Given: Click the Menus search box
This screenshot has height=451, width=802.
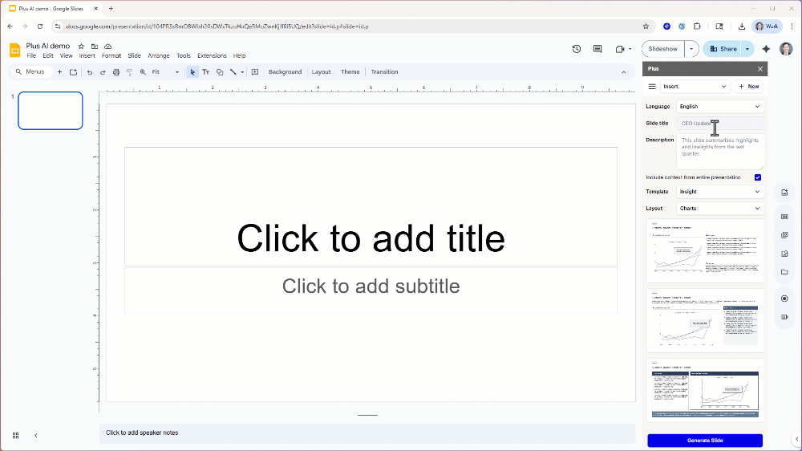Looking at the screenshot, I should (x=30, y=72).
